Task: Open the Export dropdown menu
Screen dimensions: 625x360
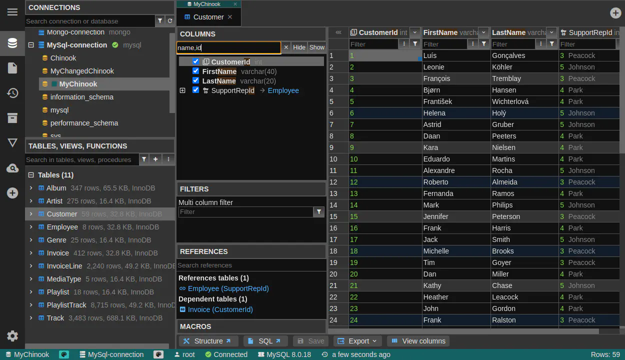Action: (x=357, y=341)
